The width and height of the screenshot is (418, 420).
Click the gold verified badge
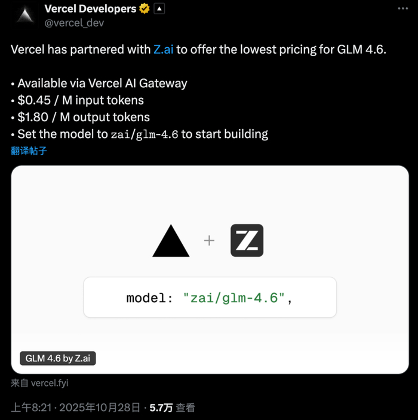(144, 9)
